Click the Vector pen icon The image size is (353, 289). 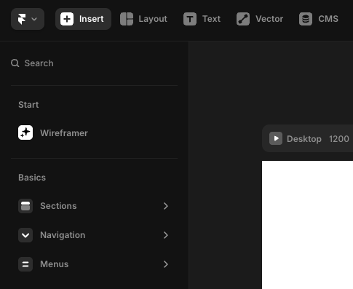(x=243, y=19)
